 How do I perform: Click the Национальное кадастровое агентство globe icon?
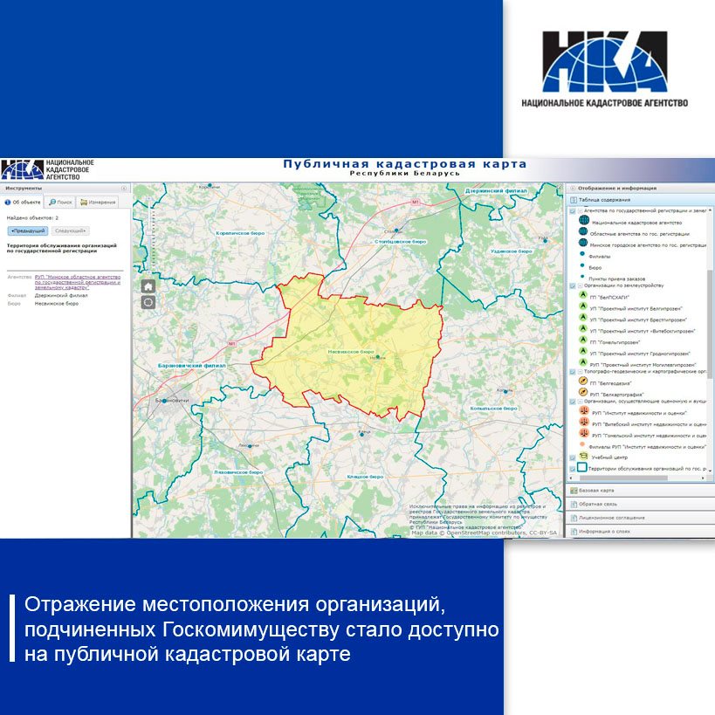click(583, 222)
